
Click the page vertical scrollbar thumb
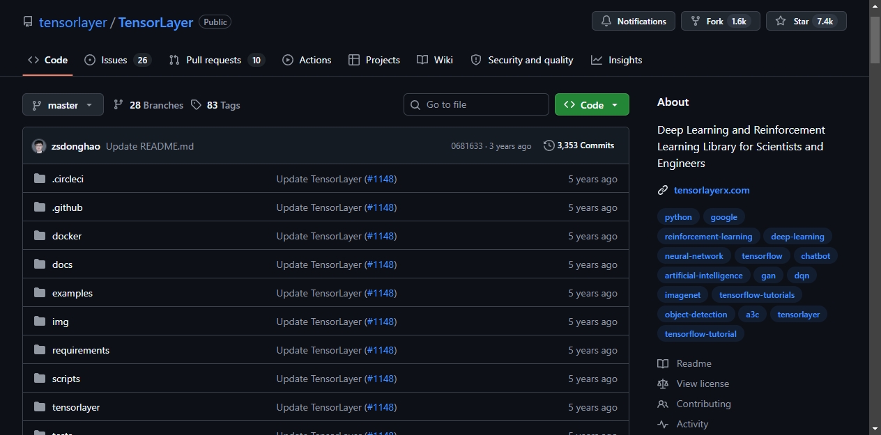(x=875, y=40)
